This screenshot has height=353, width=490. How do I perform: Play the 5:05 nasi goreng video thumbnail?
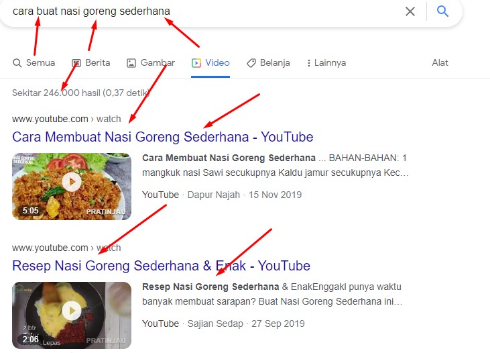pos(72,182)
